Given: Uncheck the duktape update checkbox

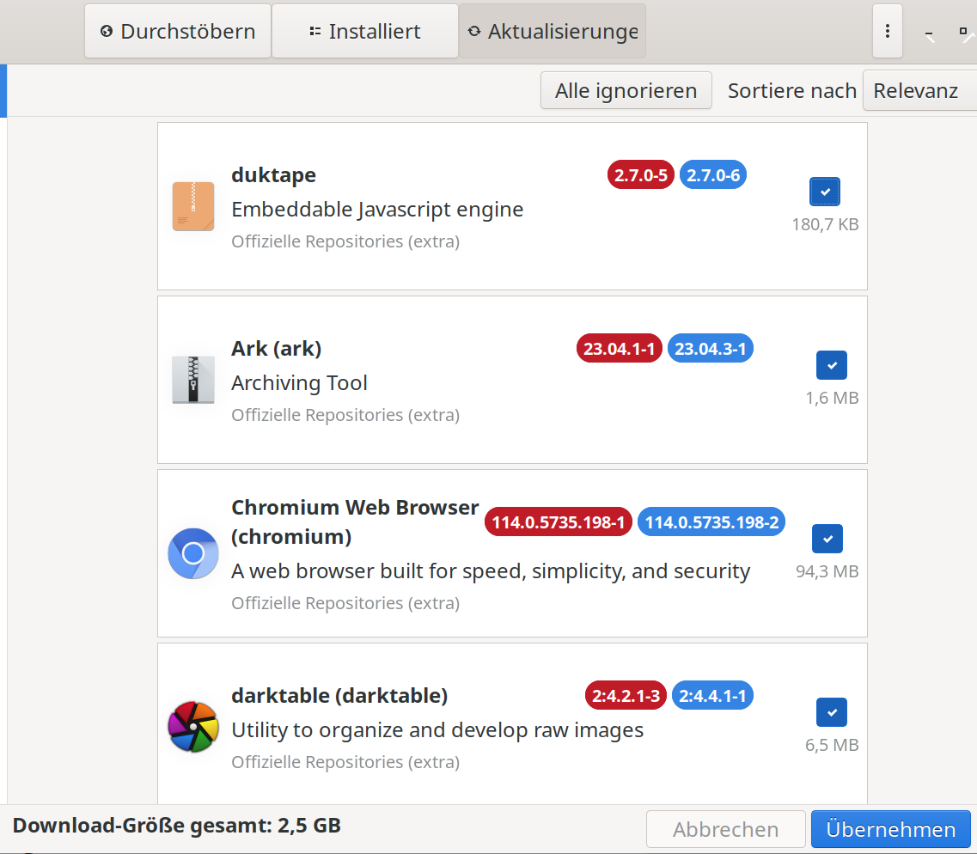Looking at the screenshot, I should pos(825,192).
